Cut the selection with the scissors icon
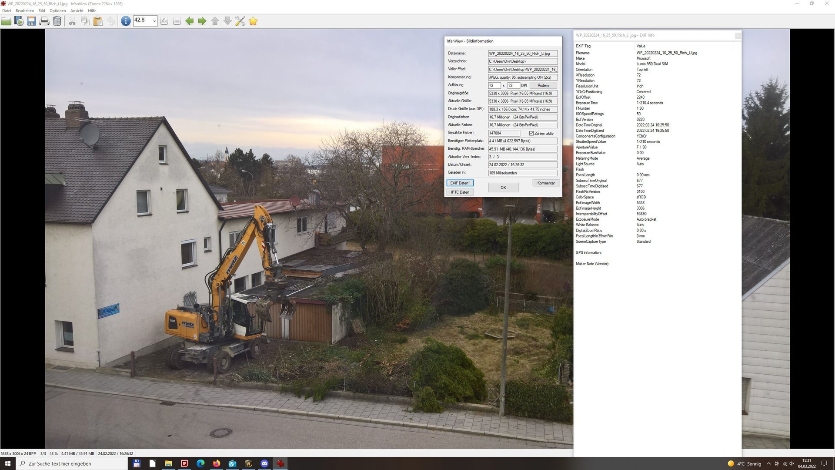Image resolution: width=835 pixels, height=470 pixels. pos(72,21)
